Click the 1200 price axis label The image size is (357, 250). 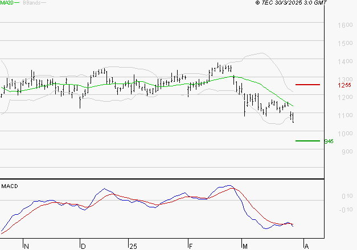click(x=345, y=97)
